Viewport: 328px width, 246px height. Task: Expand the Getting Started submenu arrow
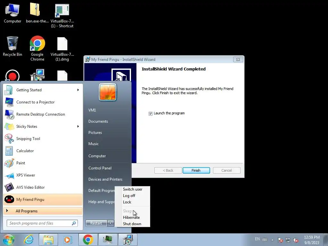tap(78, 90)
